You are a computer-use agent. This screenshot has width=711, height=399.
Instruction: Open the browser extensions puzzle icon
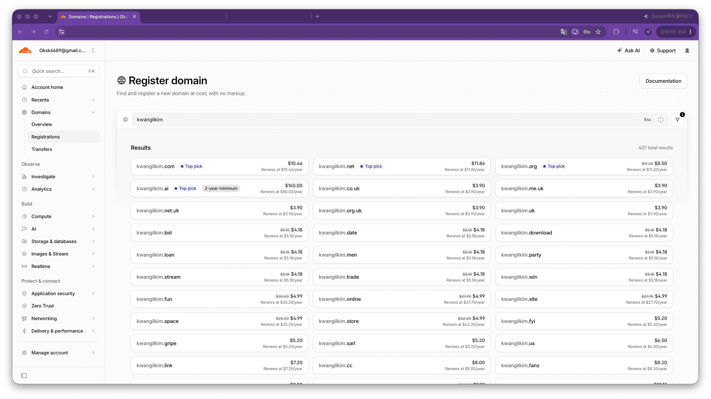click(616, 32)
